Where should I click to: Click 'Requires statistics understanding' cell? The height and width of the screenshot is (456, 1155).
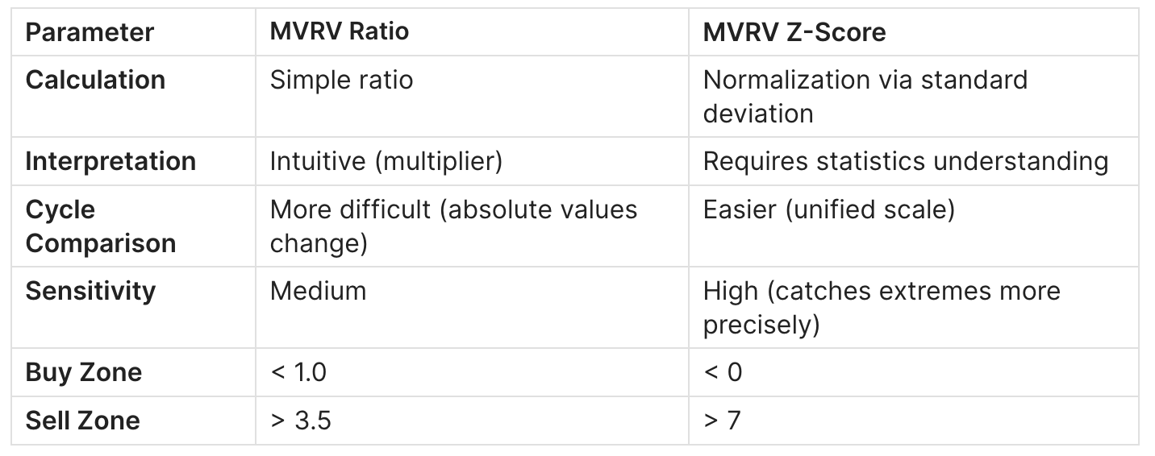point(905,161)
